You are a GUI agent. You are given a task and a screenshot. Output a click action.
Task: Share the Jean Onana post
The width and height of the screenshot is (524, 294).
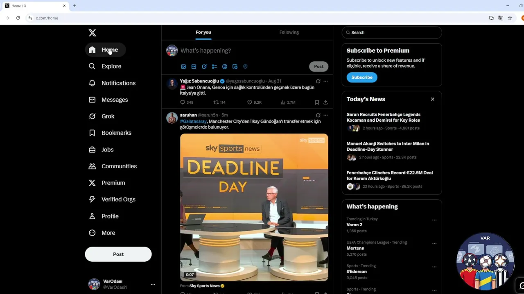325,102
